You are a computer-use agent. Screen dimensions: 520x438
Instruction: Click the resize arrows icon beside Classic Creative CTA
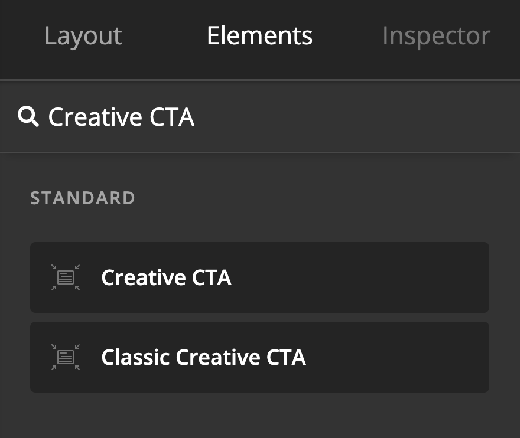click(x=65, y=357)
